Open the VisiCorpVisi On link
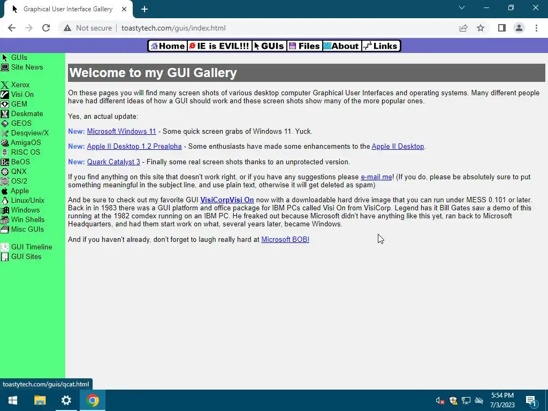Screen dimensions: 548x411 point(227,200)
